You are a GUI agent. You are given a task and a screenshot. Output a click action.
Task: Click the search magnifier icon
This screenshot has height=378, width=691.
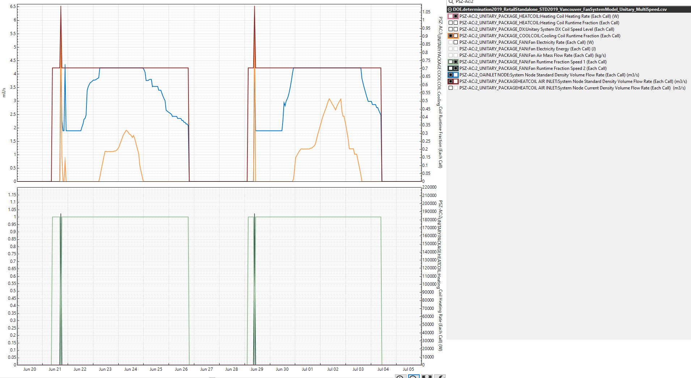click(451, 2)
